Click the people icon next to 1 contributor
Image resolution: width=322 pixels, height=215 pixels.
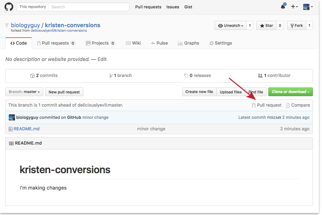point(260,76)
